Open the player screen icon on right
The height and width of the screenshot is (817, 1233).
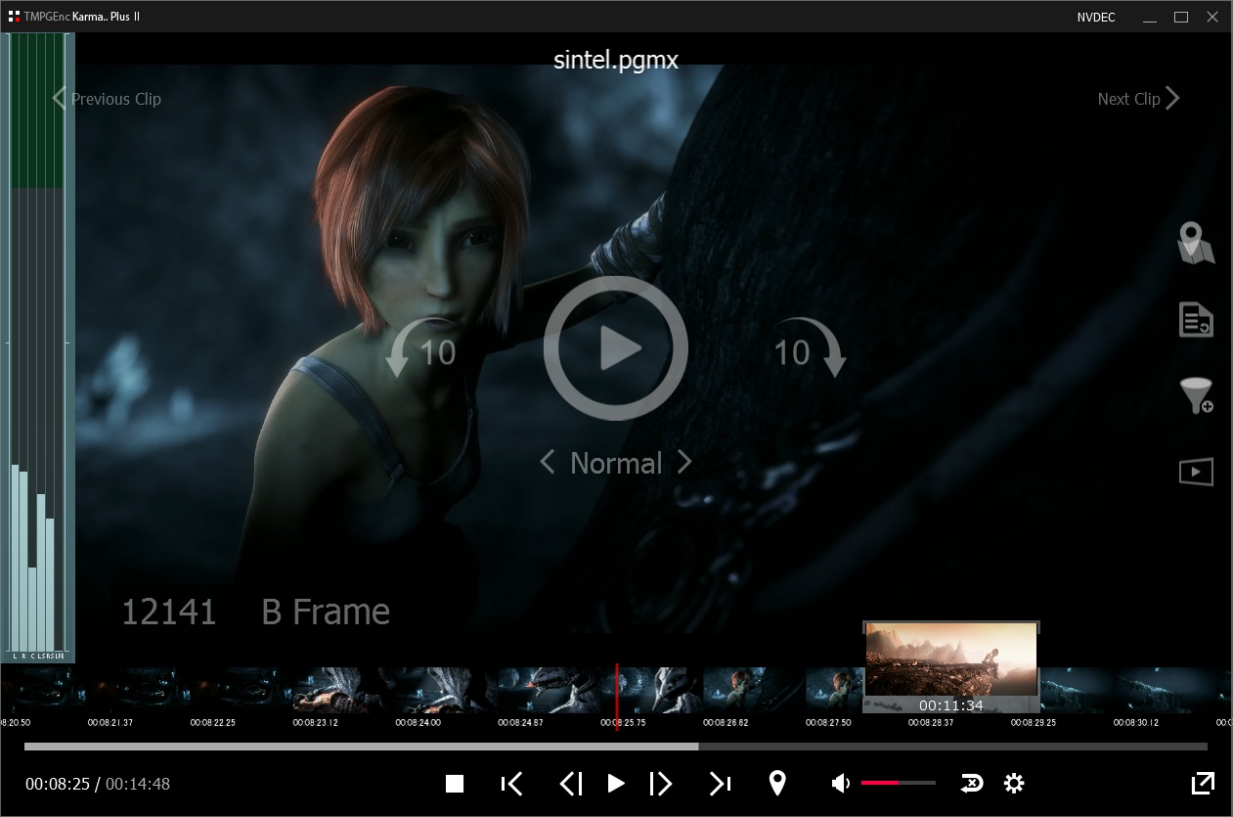pos(1196,472)
